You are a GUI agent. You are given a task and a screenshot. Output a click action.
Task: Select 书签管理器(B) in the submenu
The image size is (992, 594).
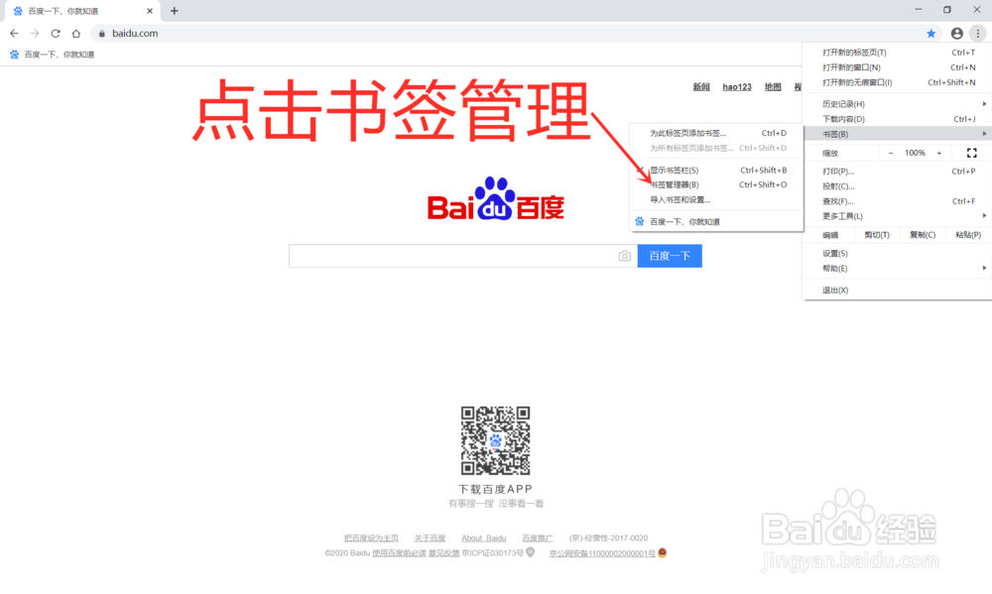pos(716,184)
